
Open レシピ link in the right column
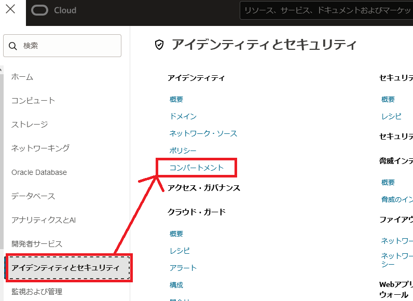click(391, 116)
